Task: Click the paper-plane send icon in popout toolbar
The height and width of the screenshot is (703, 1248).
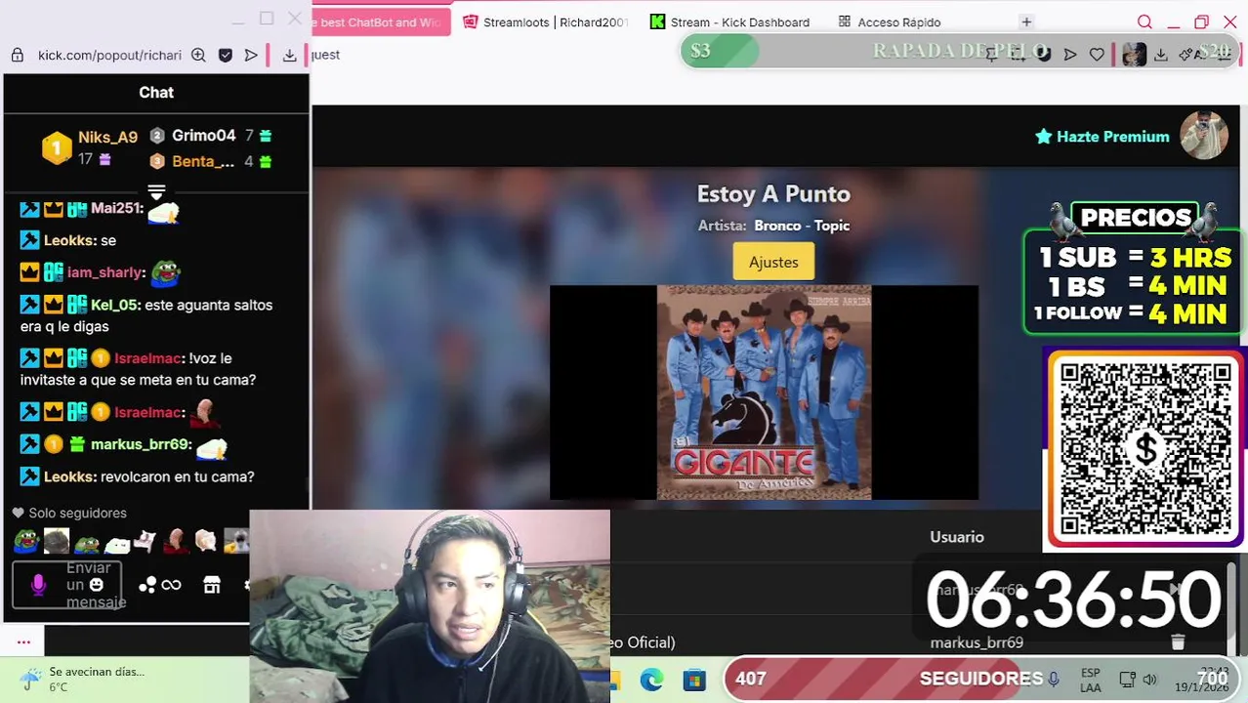Action: tap(251, 56)
